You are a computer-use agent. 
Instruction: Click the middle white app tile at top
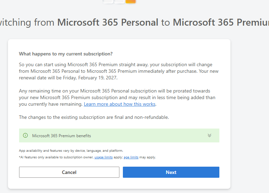pyautogui.click(x=119, y=1)
